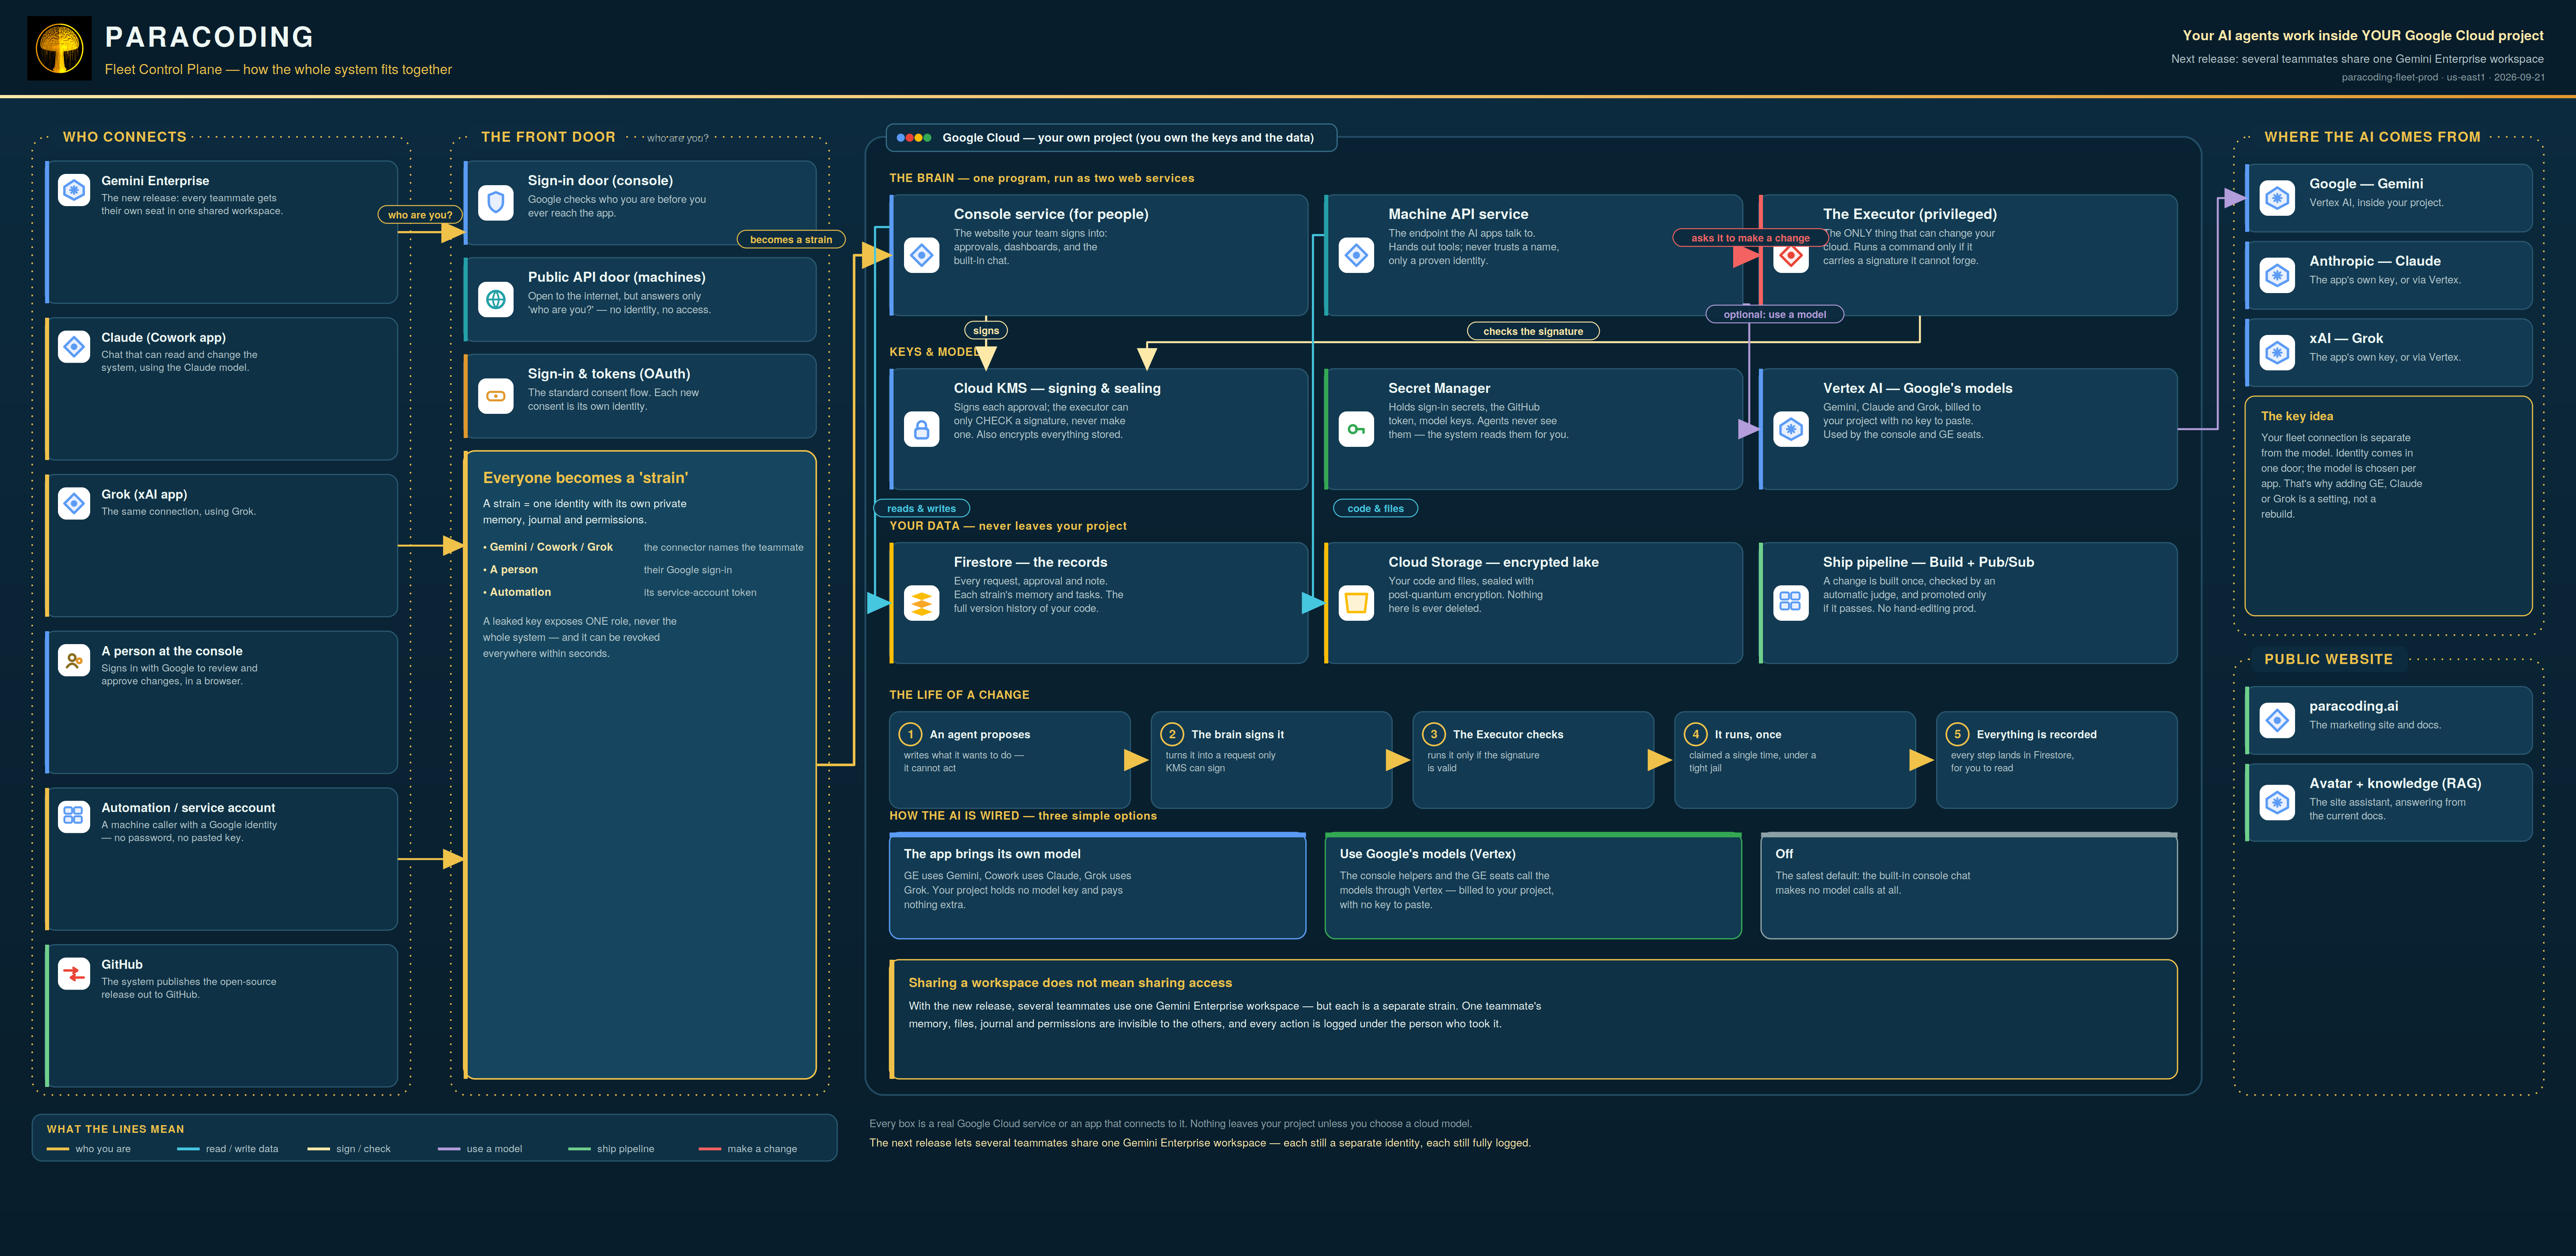Viewport: 2576px width, 1256px height.
Task: Click the Machine API service icon
Action: tap(1356, 255)
